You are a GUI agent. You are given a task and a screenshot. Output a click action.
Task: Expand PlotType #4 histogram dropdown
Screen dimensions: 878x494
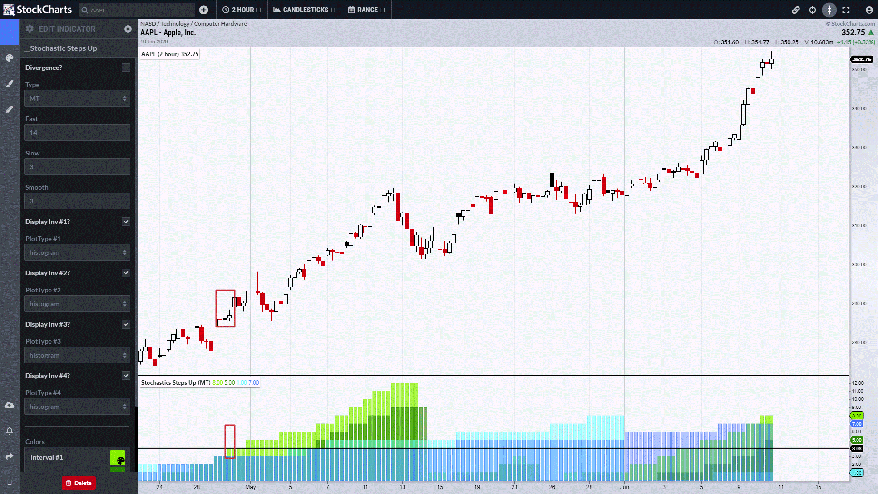click(x=77, y=407)
